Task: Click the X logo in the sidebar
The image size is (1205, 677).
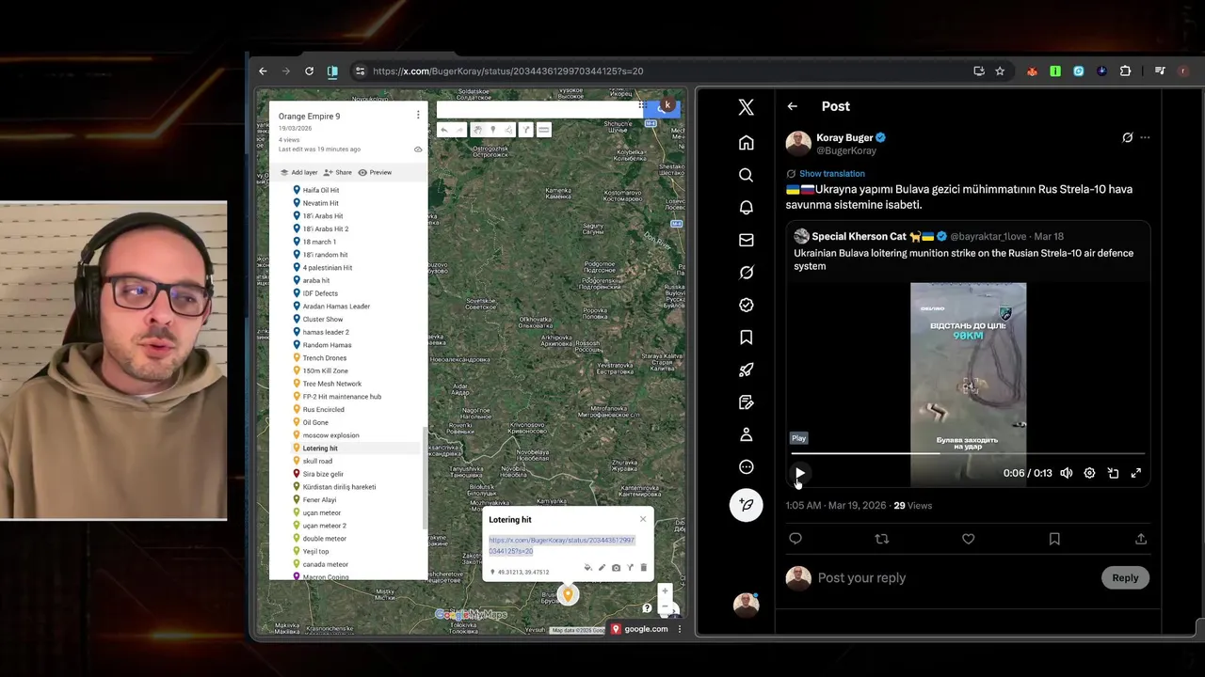Action: pyautogui.click(x=746, y=107)
